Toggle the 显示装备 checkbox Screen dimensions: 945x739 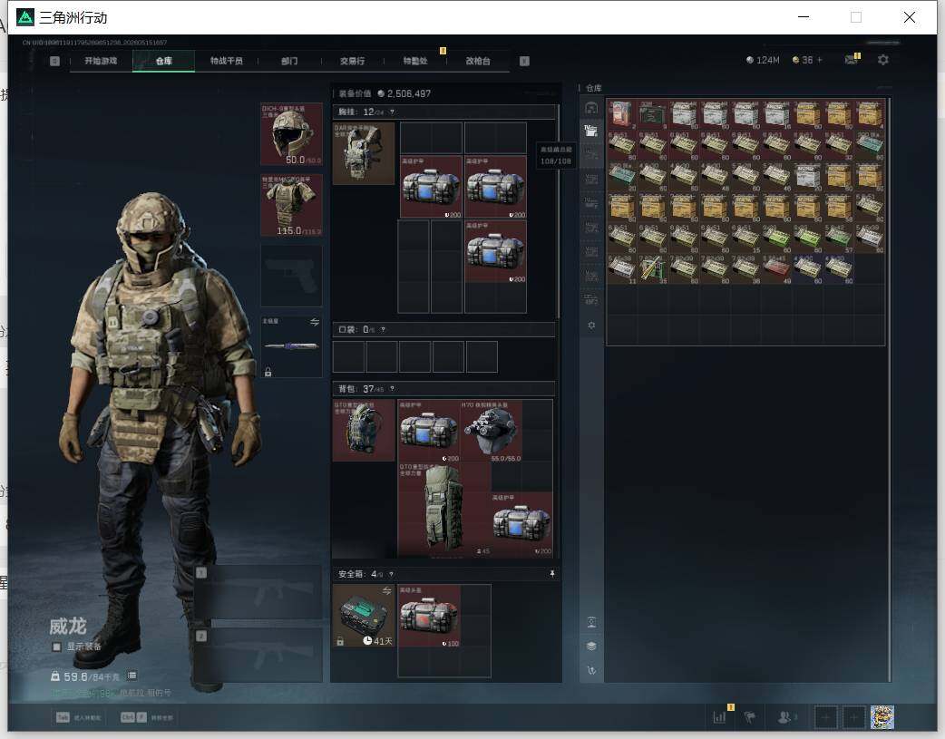pos(56,647)
